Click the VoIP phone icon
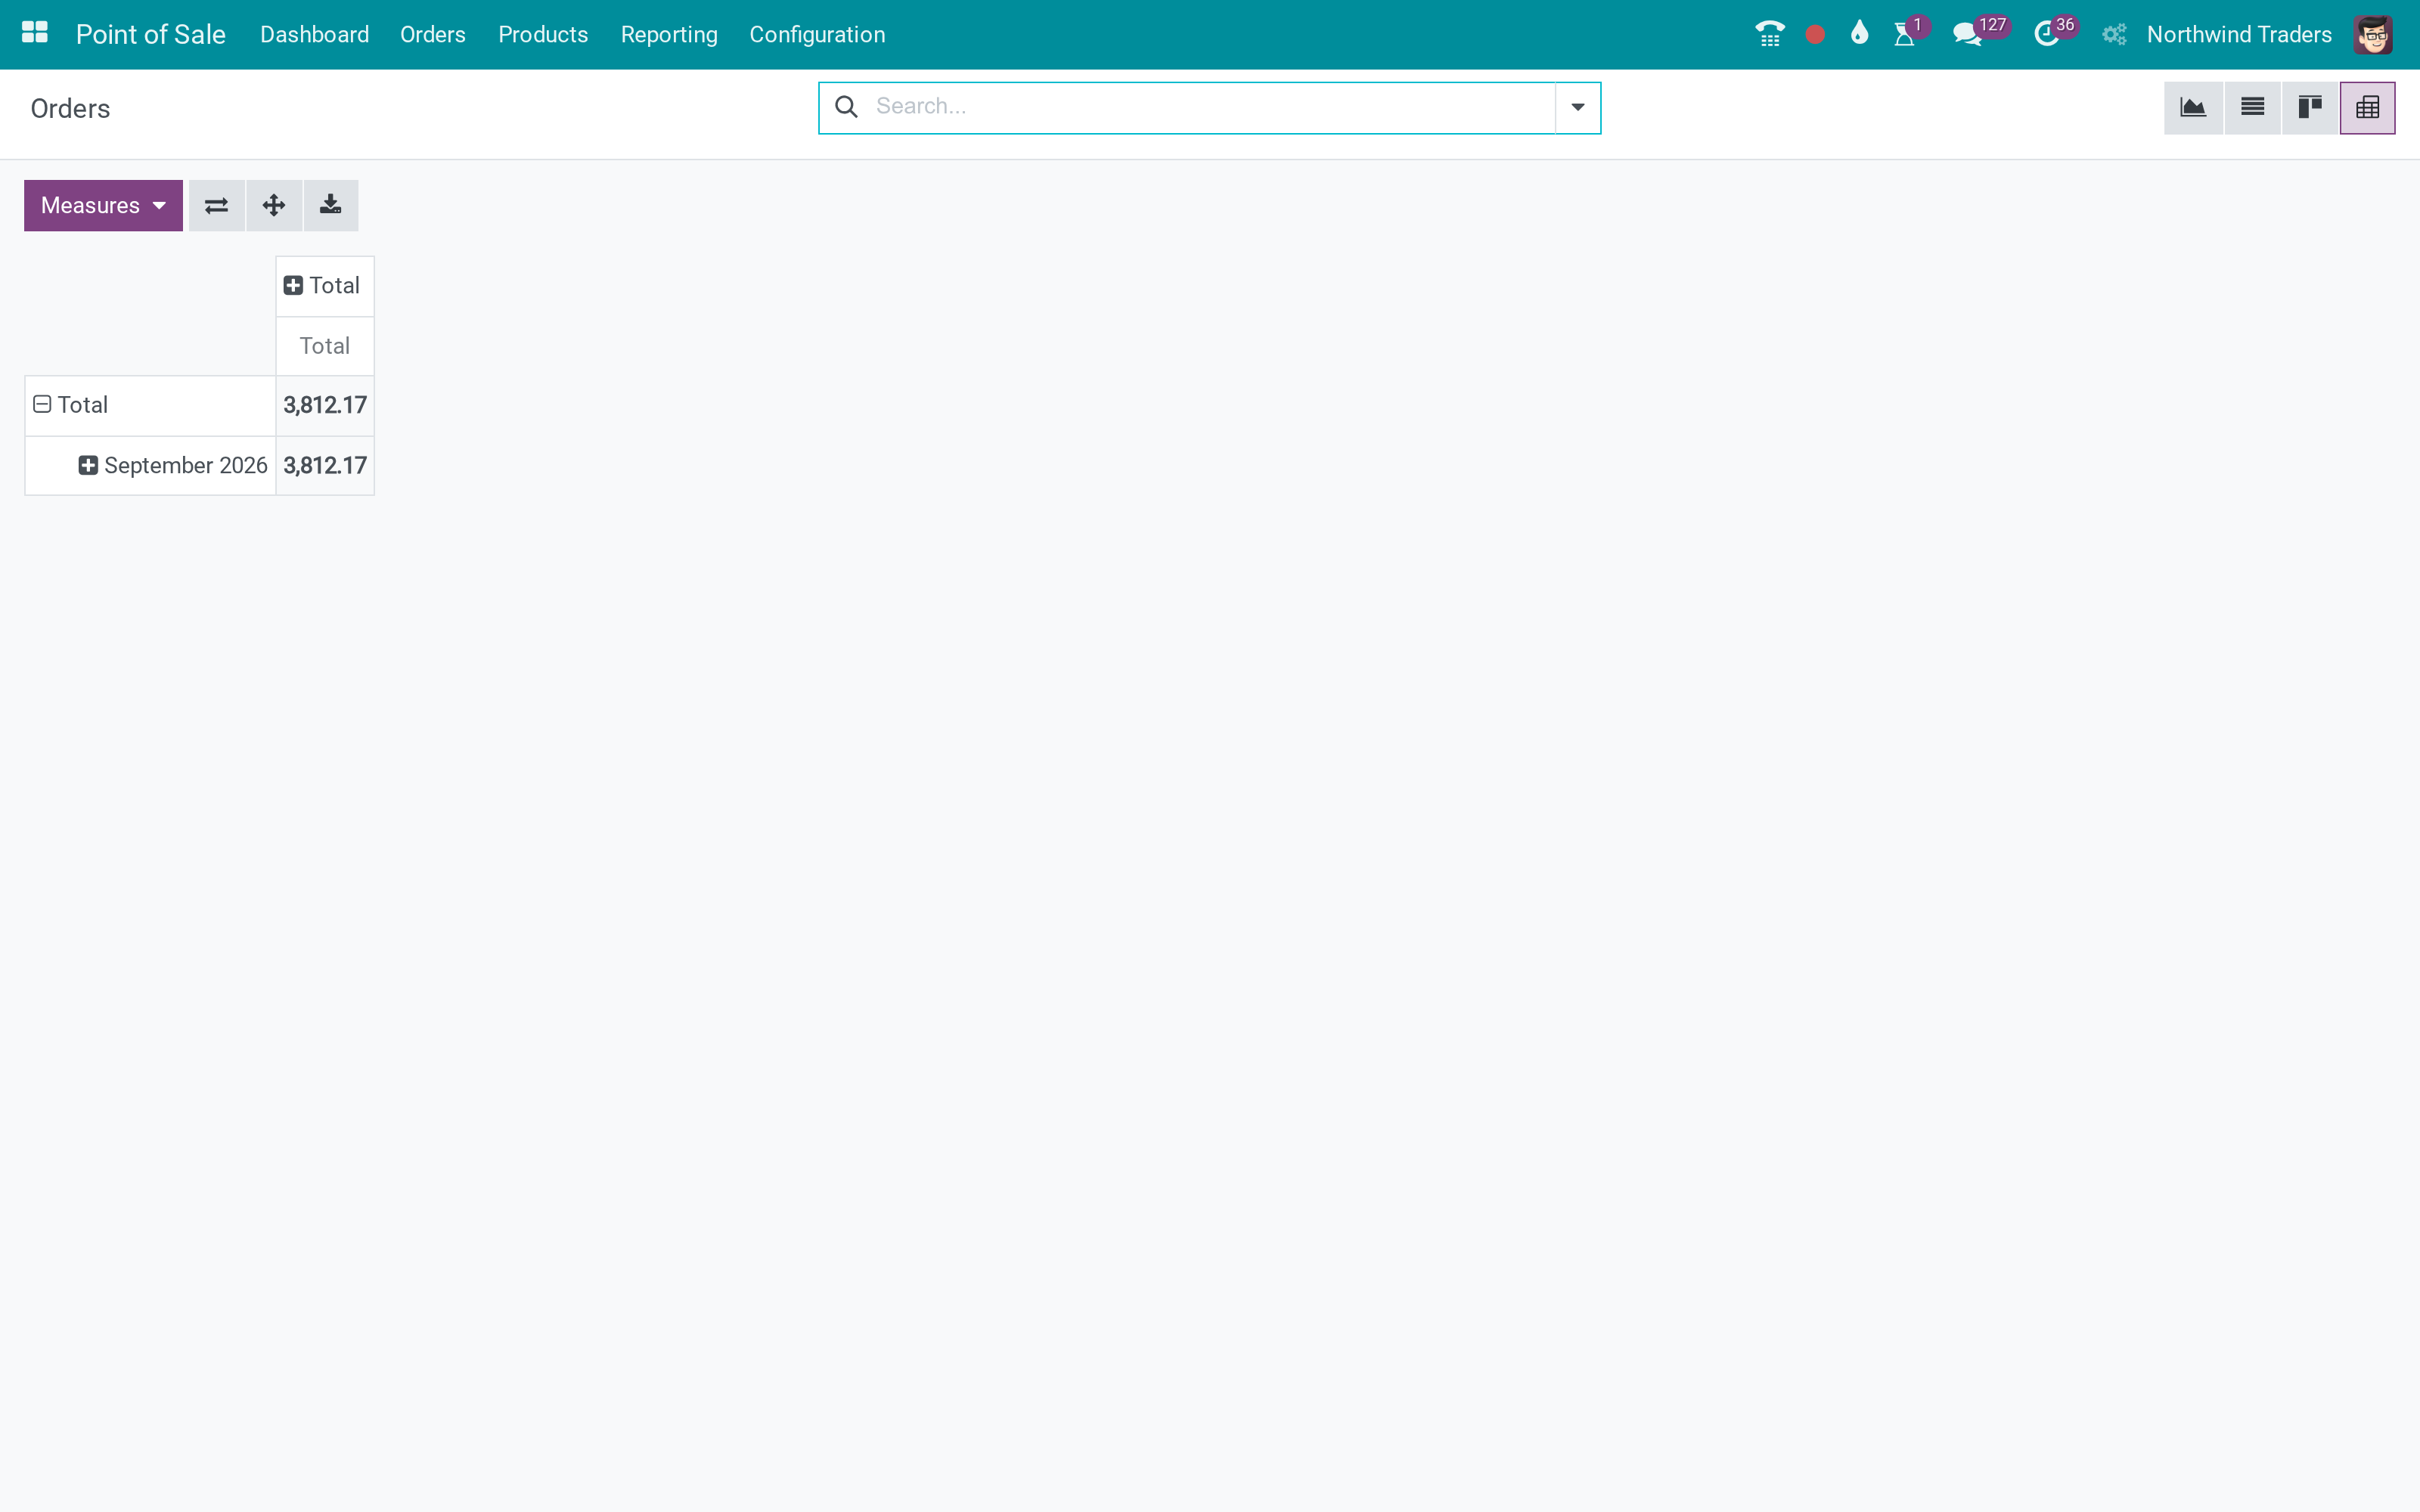The image size is (2420, 1512). coord(1770,34)
